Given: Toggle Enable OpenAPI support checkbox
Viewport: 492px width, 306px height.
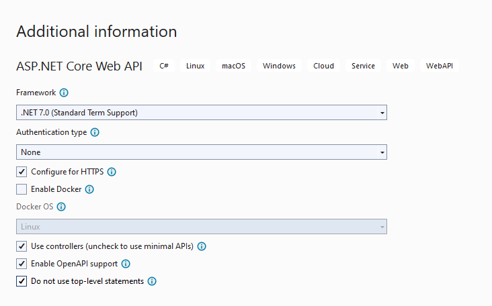Looking at the screenshot, I should (22, 264).
